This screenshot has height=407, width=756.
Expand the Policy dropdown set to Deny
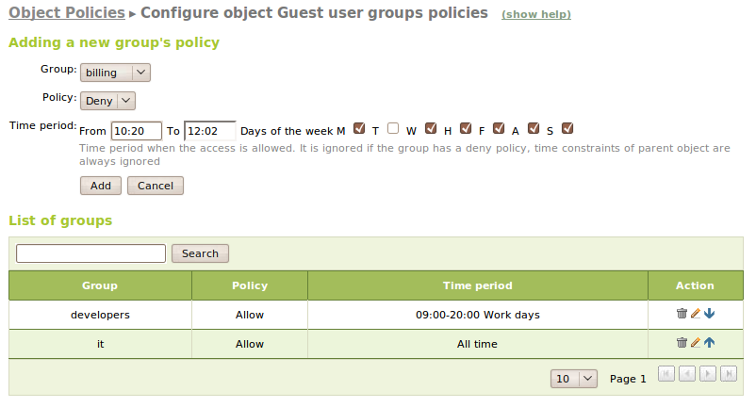point(107,101)
